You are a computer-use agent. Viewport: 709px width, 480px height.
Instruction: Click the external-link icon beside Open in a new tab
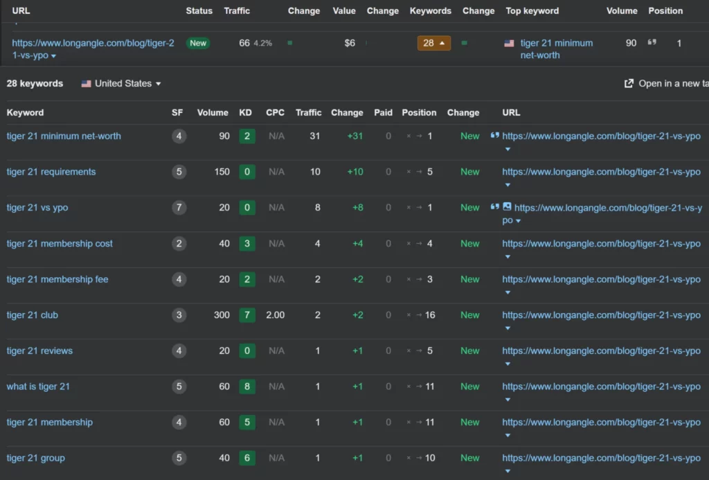[629, 83]
